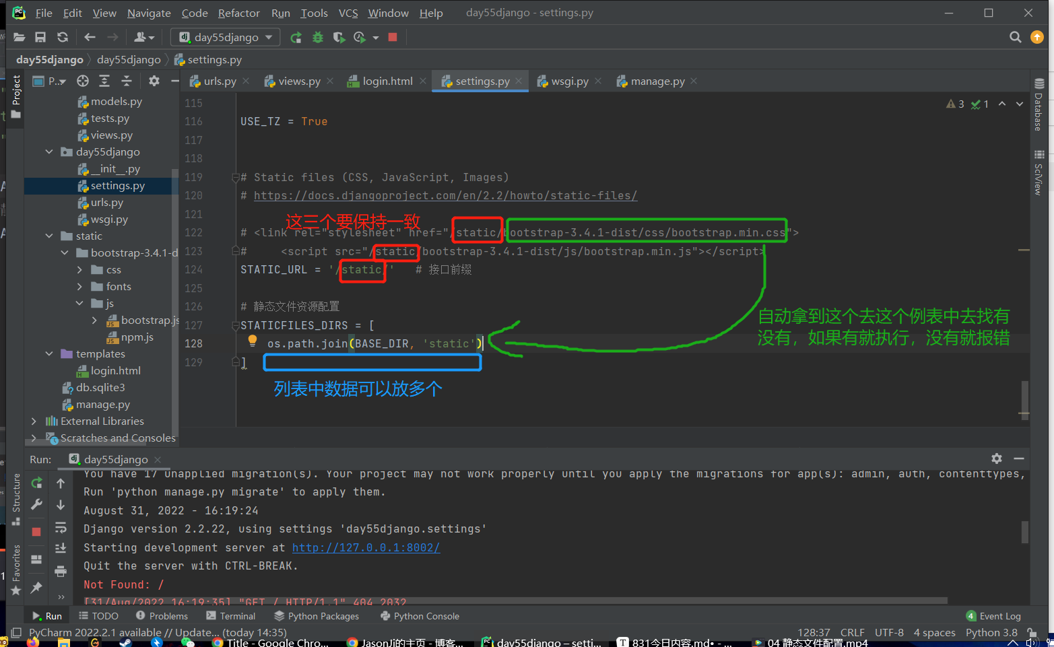Open the 831今日内容.md taskbar item
This screenshot has width=1054, height=647.
[674, 642]
